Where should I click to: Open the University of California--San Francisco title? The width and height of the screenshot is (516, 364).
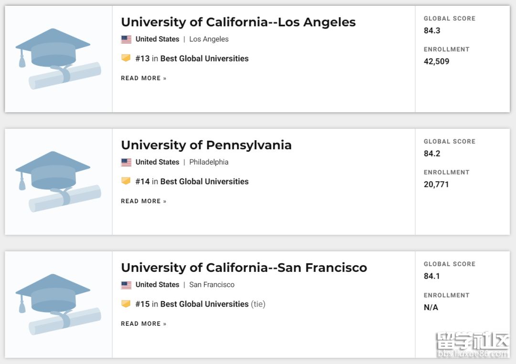[244, 268]
